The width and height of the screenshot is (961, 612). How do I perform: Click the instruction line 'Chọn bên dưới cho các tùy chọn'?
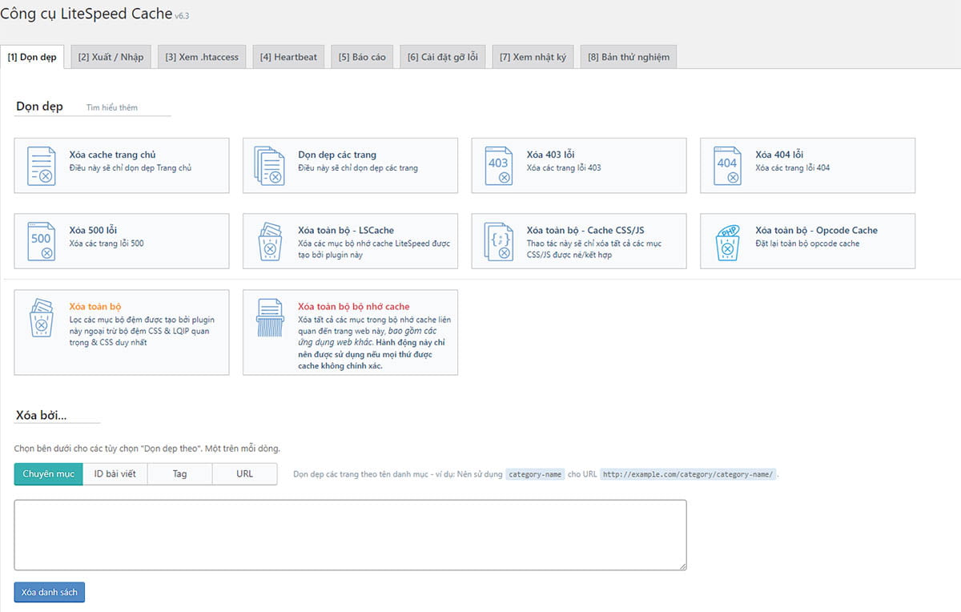(147, 449)
